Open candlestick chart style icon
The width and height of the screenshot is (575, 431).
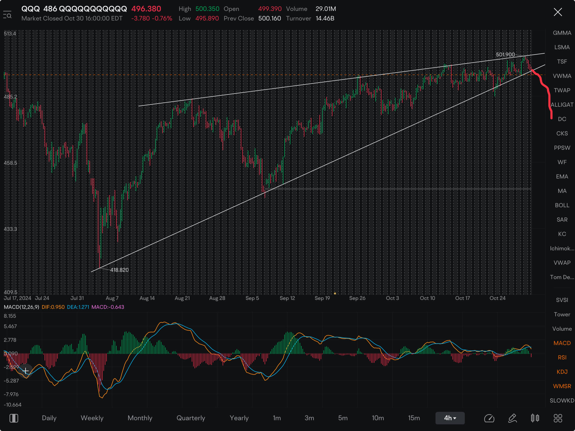pyautogui.click(x=535, y=418)
